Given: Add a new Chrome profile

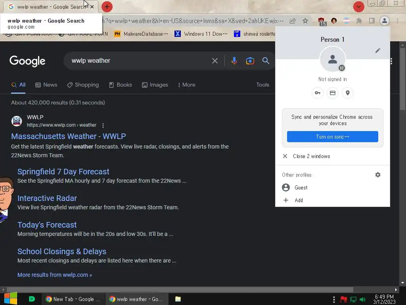Looking at the screenshot, I should [333, 200].
